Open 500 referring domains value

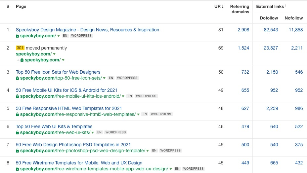coord(245,145)
